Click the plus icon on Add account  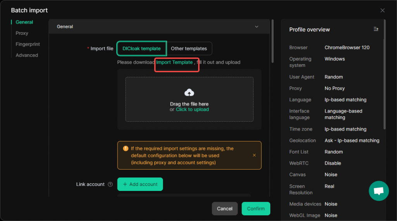[125, 184]
